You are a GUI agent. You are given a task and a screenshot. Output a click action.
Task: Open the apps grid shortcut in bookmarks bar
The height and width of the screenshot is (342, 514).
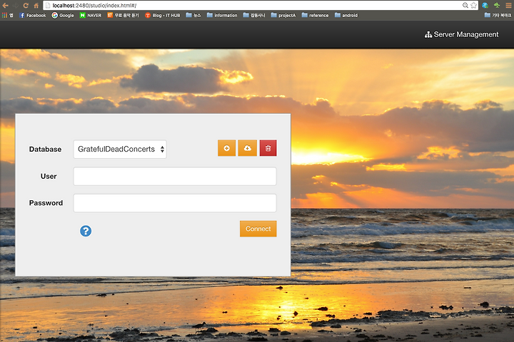7,15
